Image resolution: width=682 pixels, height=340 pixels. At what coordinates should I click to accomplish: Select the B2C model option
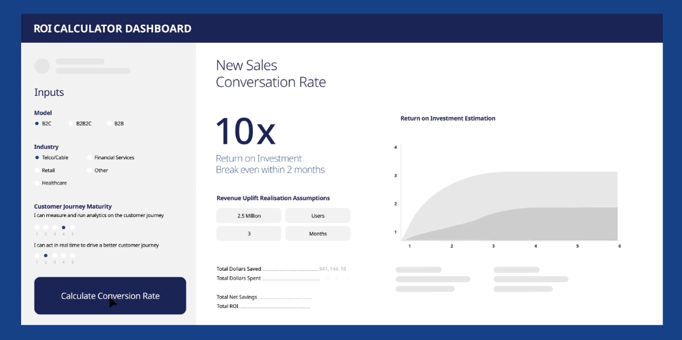coord(37,124)
